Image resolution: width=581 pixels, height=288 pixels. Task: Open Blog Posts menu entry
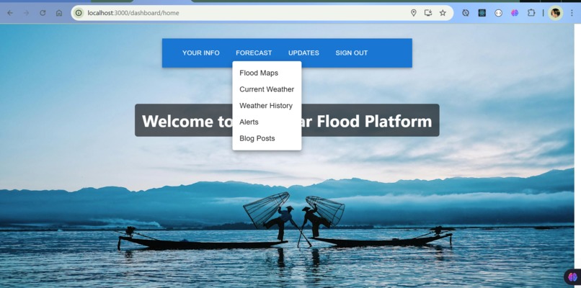(x=267, y=138)
